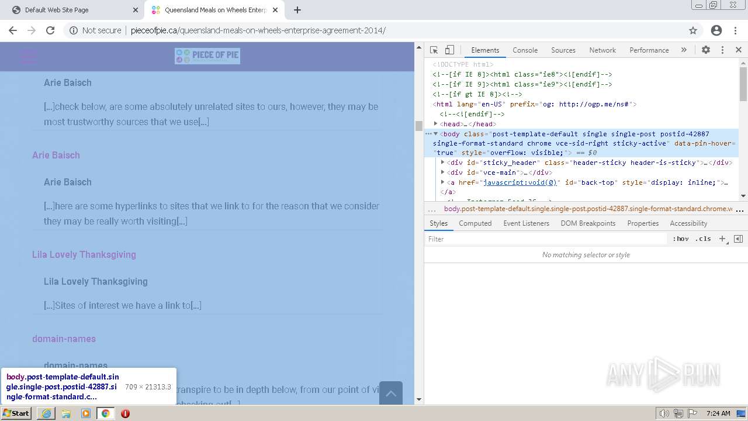Click the system clock showing 7:24 AM

point(718,413)
